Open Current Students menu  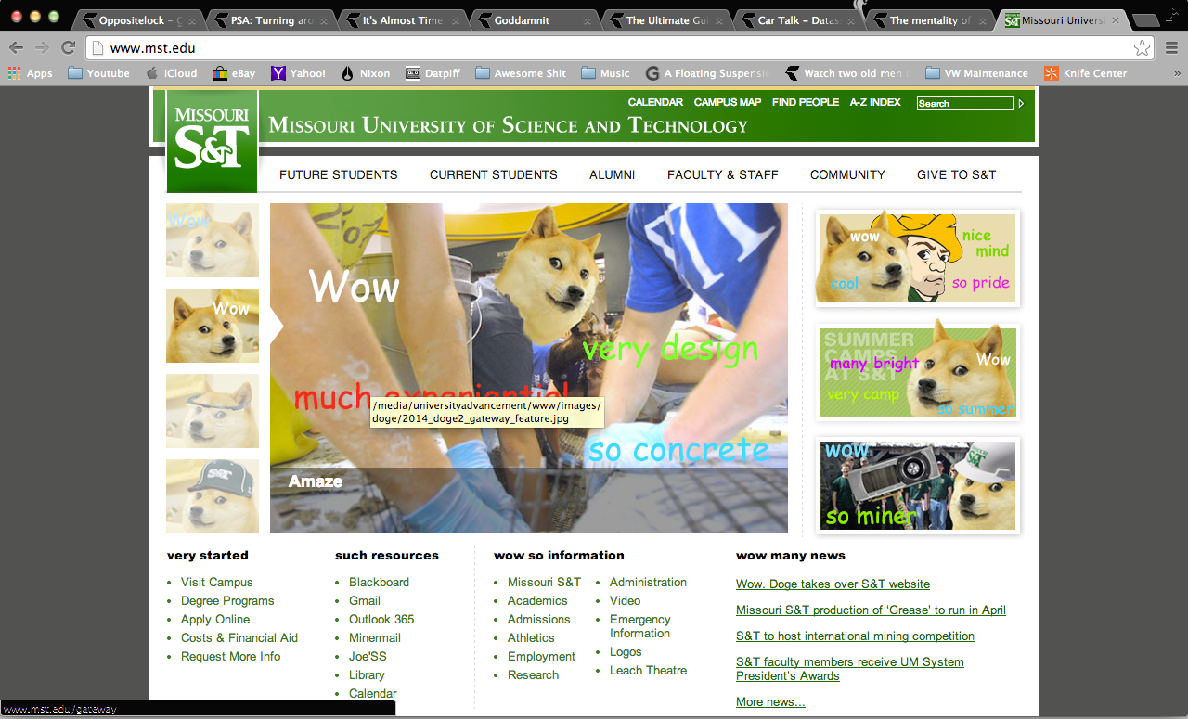[x=494, y=174]
